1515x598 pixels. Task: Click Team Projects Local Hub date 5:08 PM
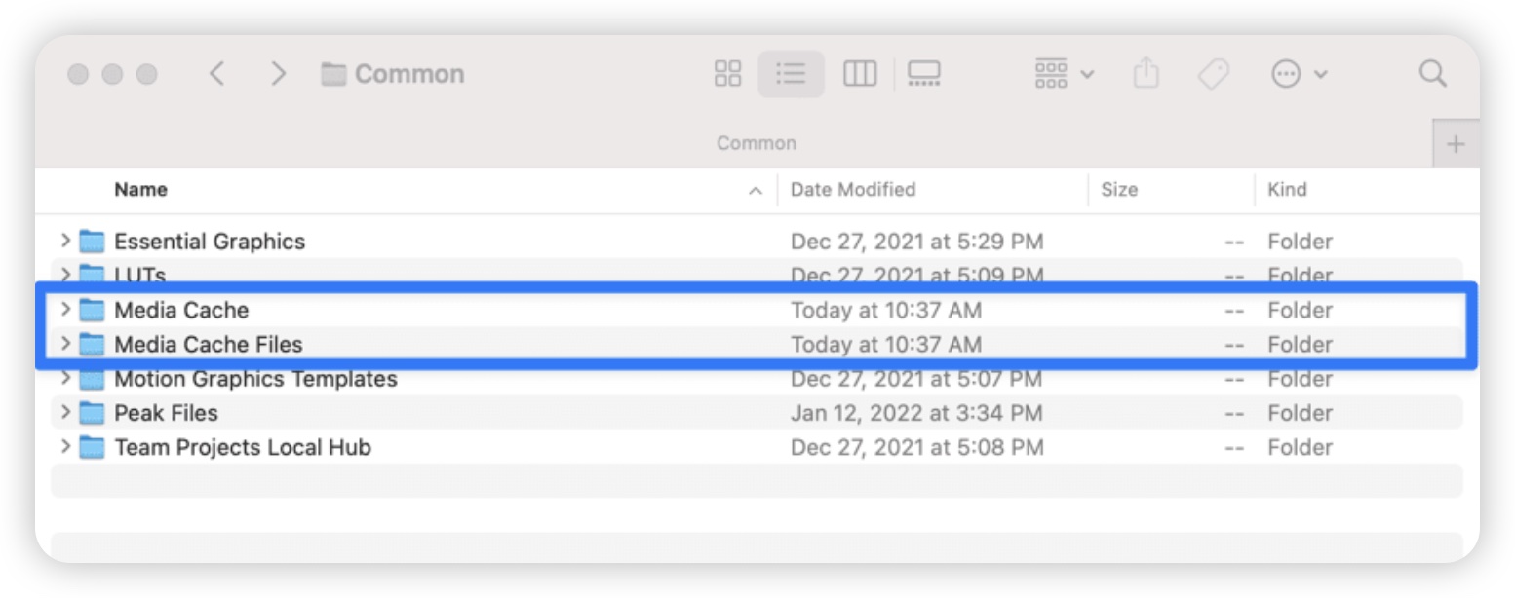[x=917, y=447]
